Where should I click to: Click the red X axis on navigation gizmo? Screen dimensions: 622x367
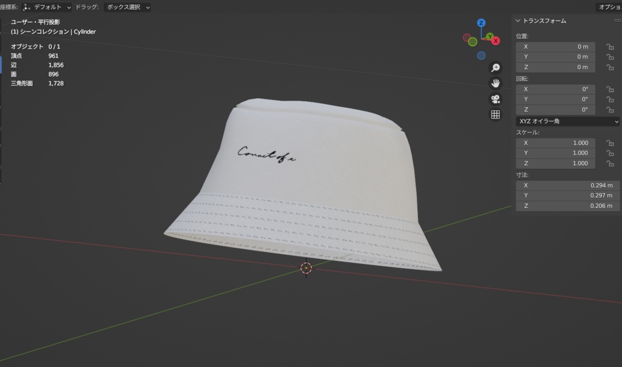[496, 41]
